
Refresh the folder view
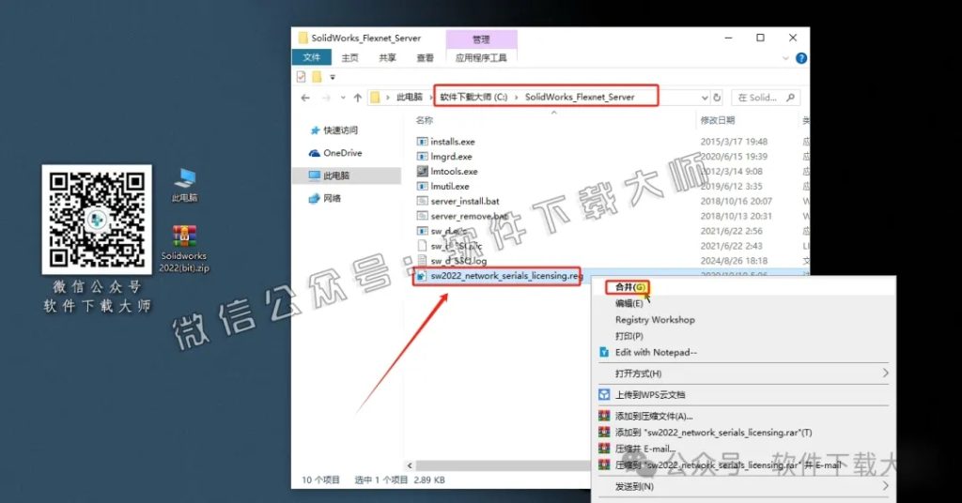click(x=717, y=98)
